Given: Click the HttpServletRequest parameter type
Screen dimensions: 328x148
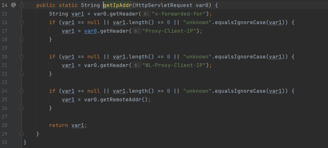Looking at the screenshot, I should coord(163,5).
